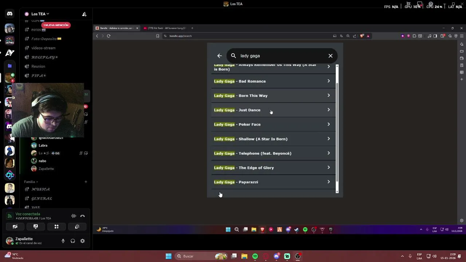The width and height of the screenshot is (466, 262).
Task: Close the Bandle browser tab
Action: point(137,28)
